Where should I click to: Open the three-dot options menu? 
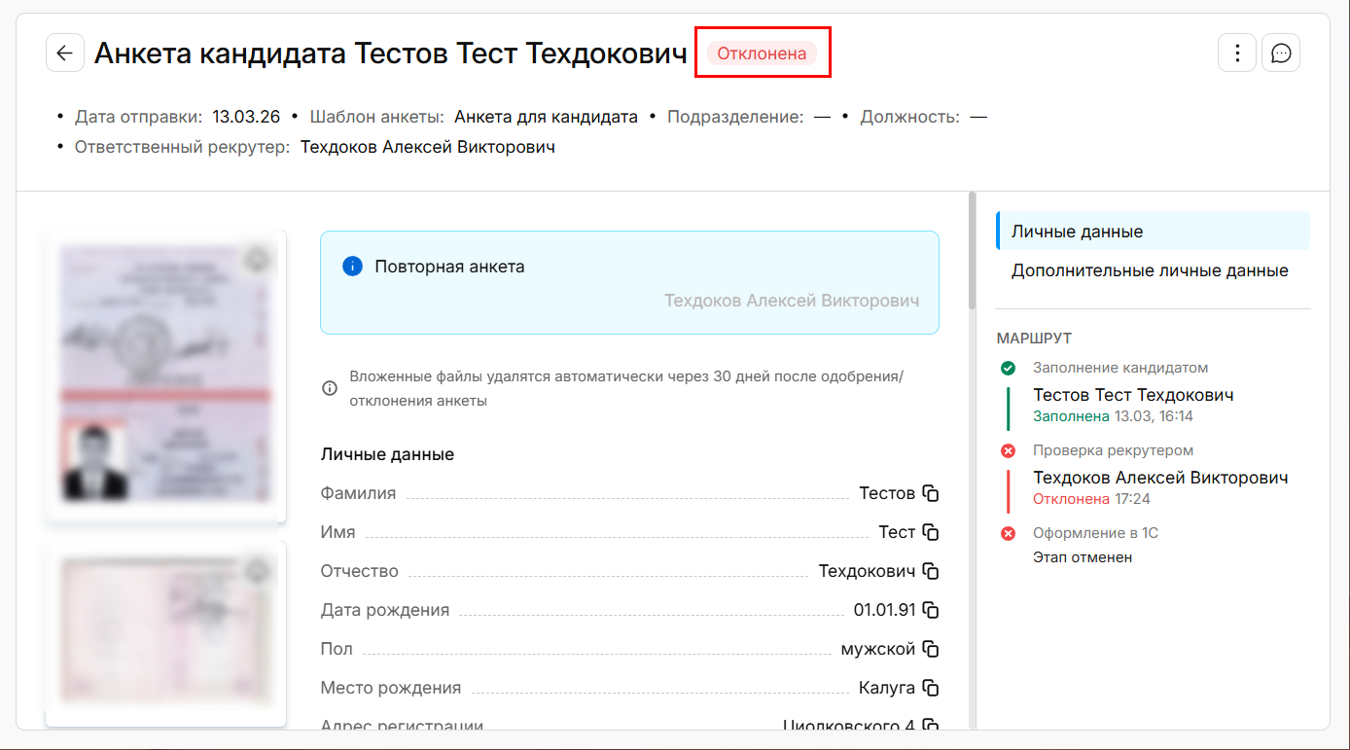(1237, 53)
